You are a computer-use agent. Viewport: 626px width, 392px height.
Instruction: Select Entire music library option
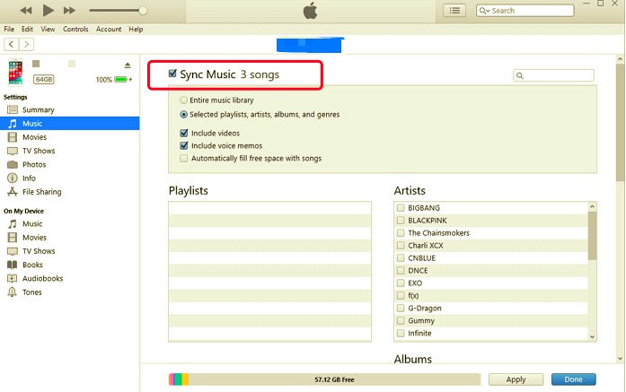point(183,100)
